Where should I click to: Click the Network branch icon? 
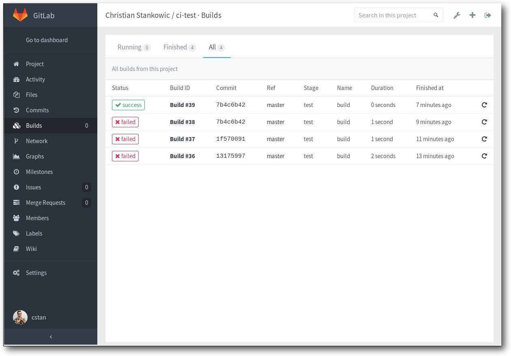click(16, 141)
